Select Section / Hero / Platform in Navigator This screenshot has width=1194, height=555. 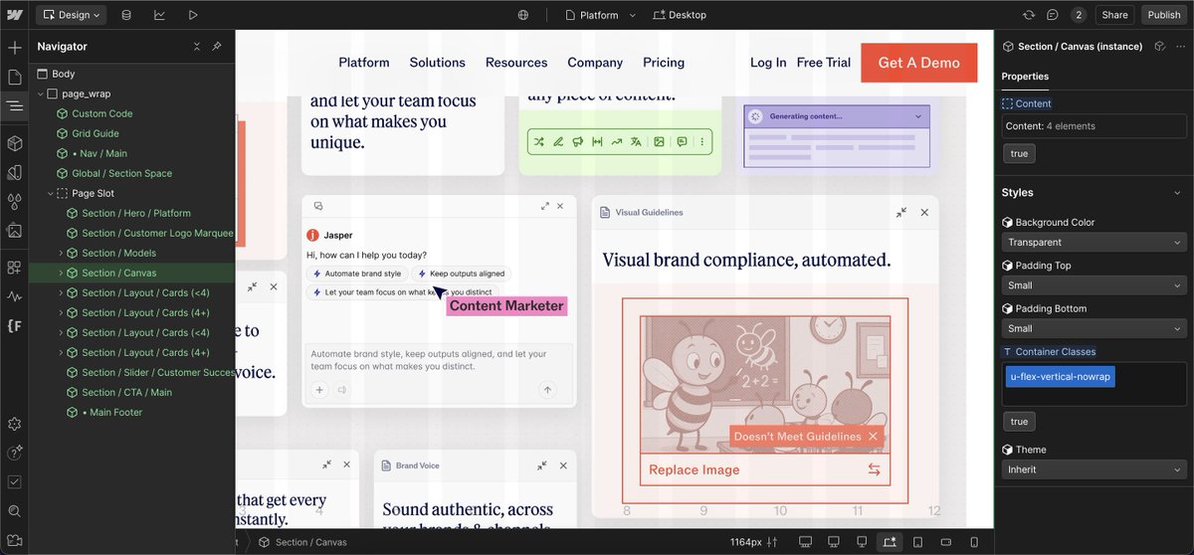pos(136,213)
